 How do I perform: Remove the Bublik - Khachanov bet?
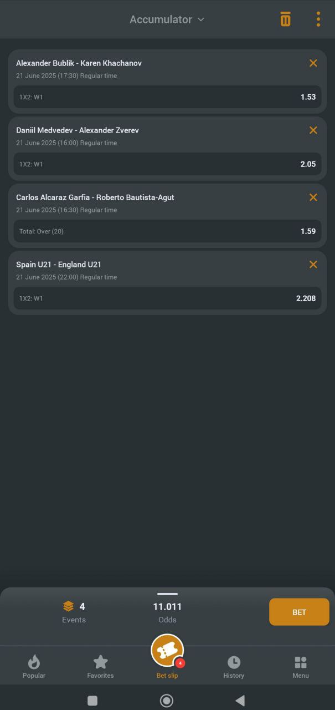point(313,63)
